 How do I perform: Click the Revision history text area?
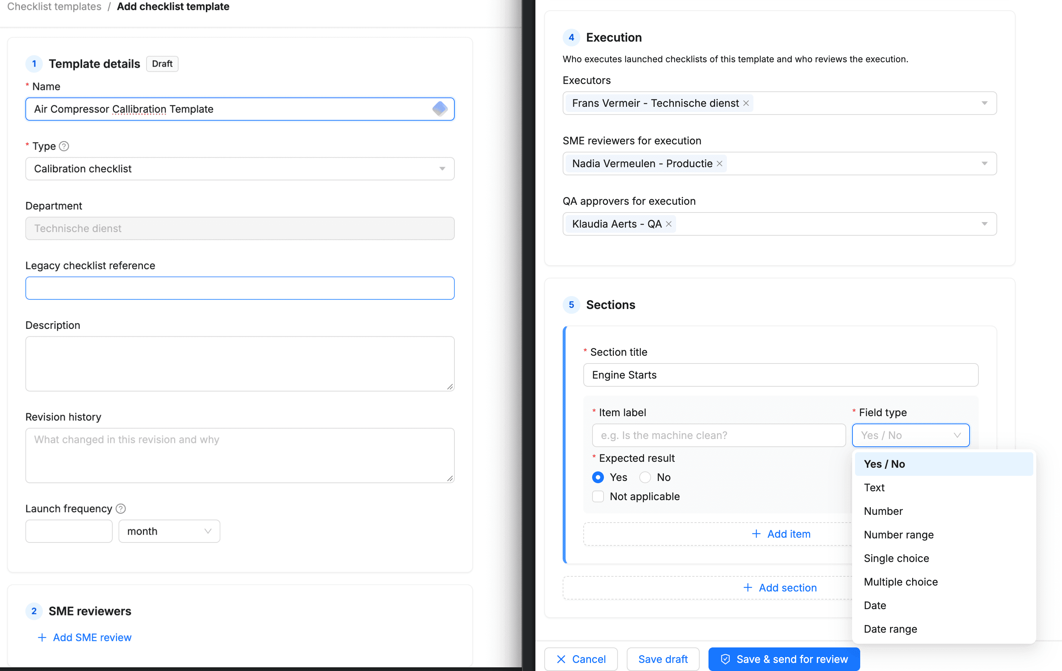click(240, 455)
